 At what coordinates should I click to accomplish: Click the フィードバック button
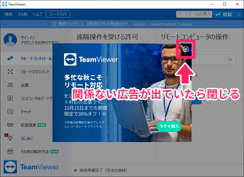pyautogui.click(x=58, y=14)
